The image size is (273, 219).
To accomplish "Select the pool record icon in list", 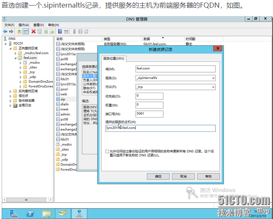I will coord(58,89).
